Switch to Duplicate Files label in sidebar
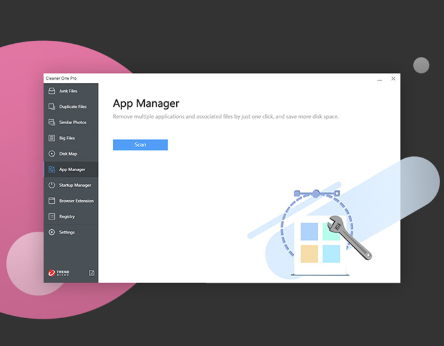Image resolution: width=444 pixels, height=346 pixels. 73,107
